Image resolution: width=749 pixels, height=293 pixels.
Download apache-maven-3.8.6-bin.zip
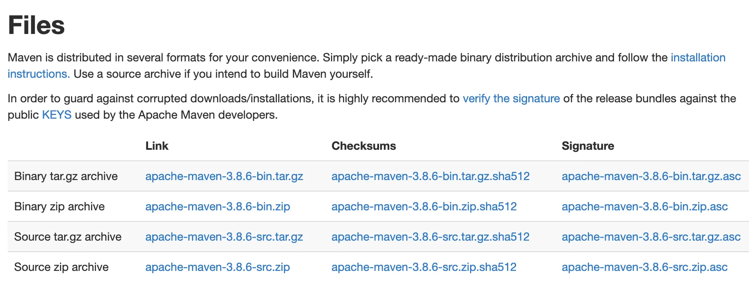[x=217, y=207]
